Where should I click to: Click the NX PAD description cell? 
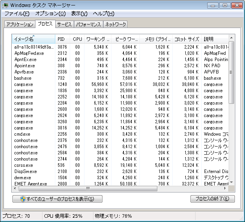212,66
